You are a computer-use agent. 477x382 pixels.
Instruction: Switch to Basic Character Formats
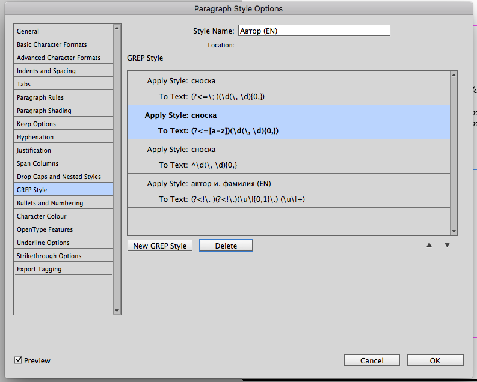pyautogui.click(x=63, y=44)
